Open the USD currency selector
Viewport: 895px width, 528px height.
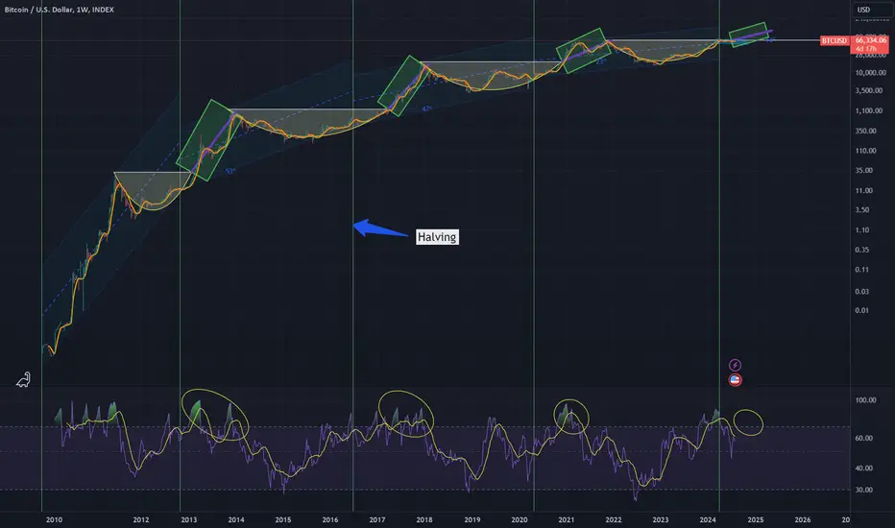coord(870,10)
